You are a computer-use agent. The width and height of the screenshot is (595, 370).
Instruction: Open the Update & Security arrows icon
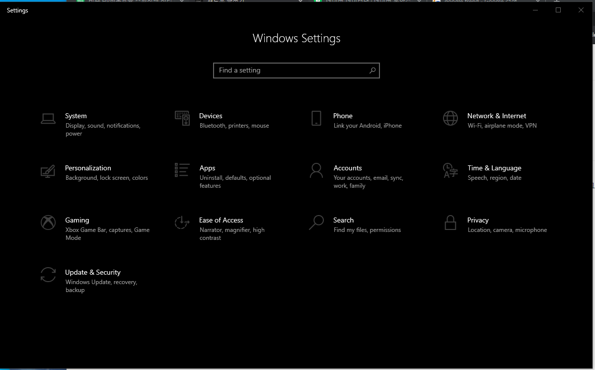tap(48, 275)
